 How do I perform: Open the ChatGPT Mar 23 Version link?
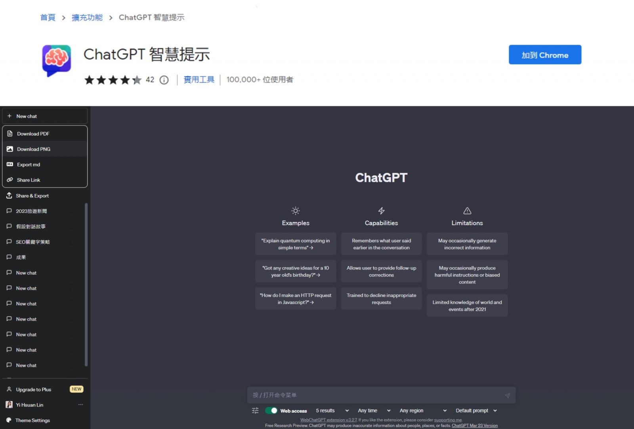(x=475, y=425)
